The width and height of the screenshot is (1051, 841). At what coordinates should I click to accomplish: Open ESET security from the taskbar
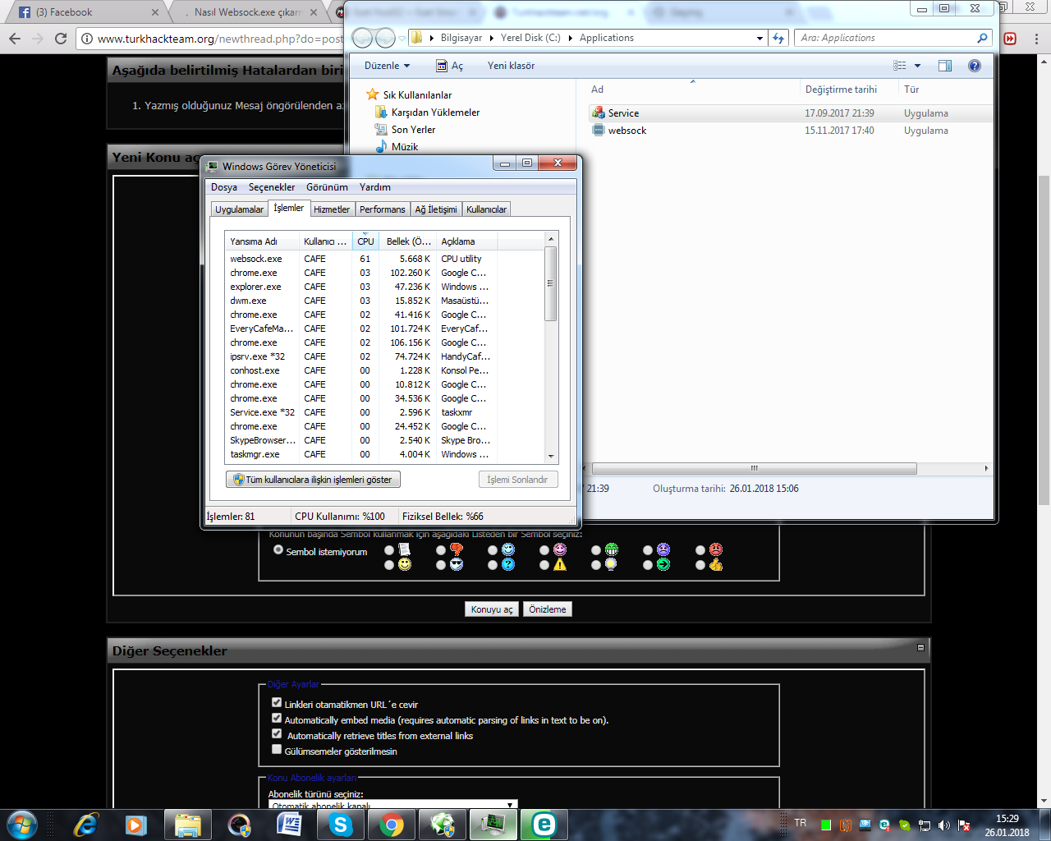pos(544,825)
